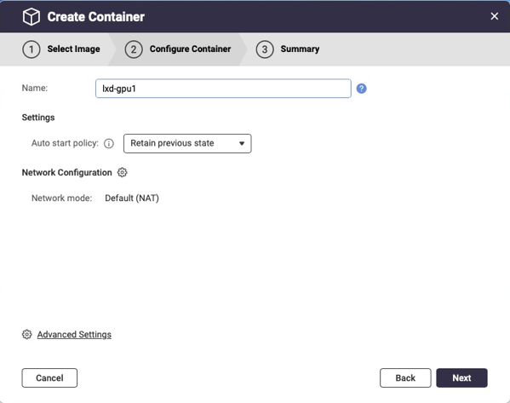The height and width of the screenshot is (403, 510).
Task: Open the Advanced Settings link
Action: [74, 334]
